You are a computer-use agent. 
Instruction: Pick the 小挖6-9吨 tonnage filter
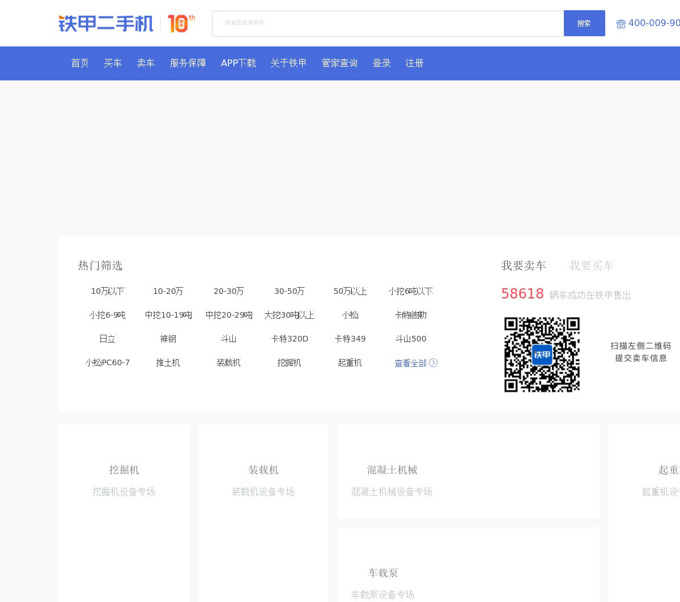pos(108,315)
